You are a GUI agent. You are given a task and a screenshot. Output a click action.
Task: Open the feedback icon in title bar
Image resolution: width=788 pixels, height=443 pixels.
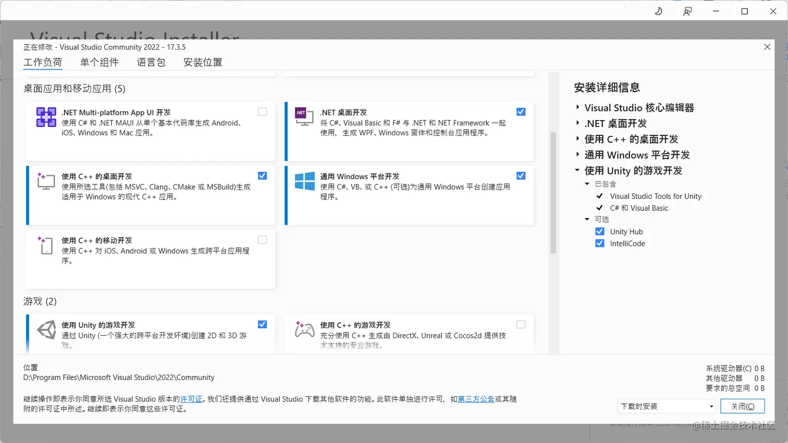pyautogui.click(x=687, y=11)
